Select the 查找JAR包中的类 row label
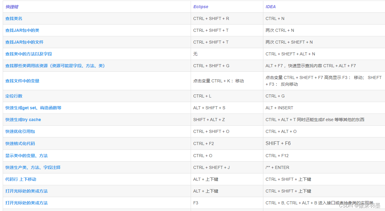The image size is (385, 211). click(x=22, y=30)
